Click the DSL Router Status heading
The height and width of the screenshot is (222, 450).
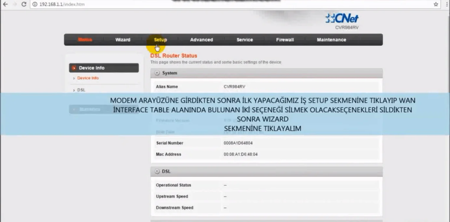point(174,55)
